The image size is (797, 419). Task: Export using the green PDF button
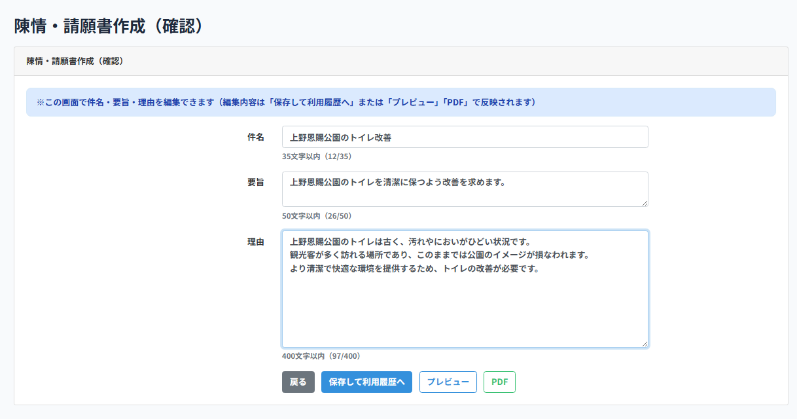[x=499, y=382]
